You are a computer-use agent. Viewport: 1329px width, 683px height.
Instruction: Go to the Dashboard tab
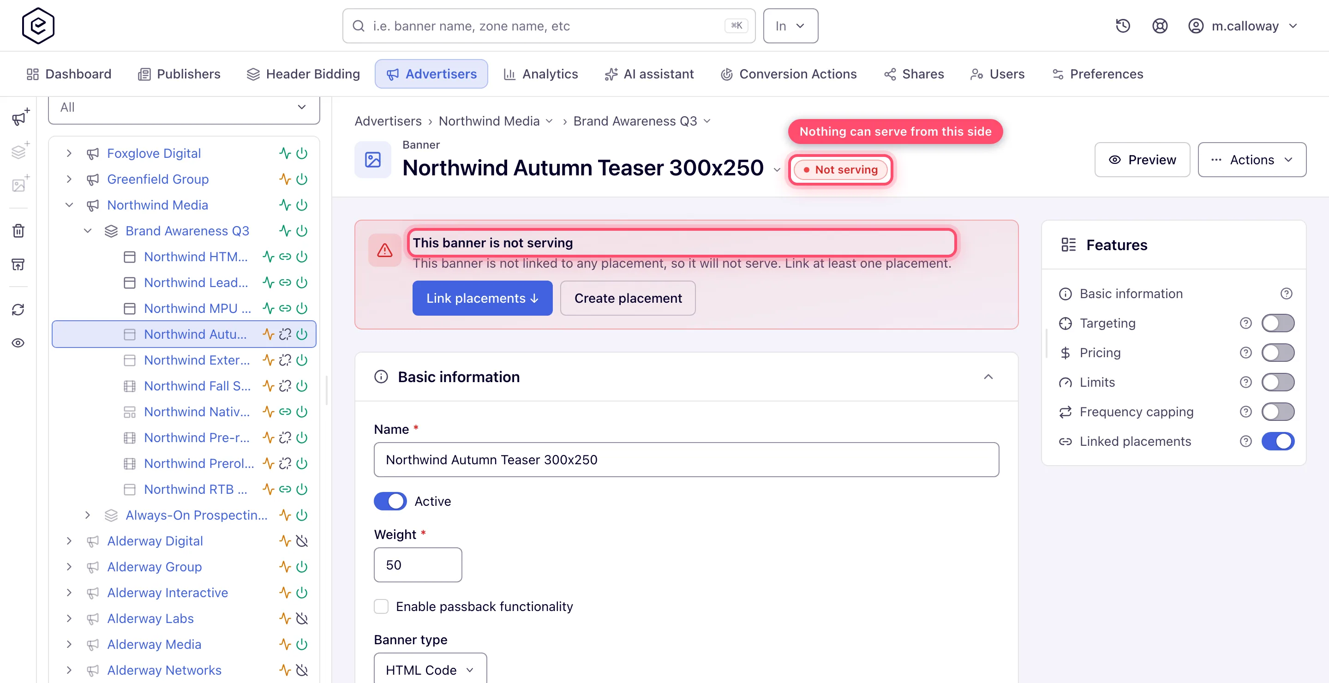tap(69, 74)
